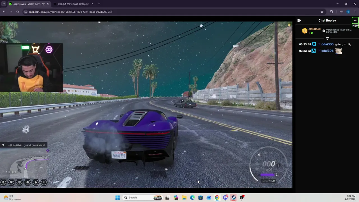Open Task View on the taskbar
359x202 pixels.
167,198
